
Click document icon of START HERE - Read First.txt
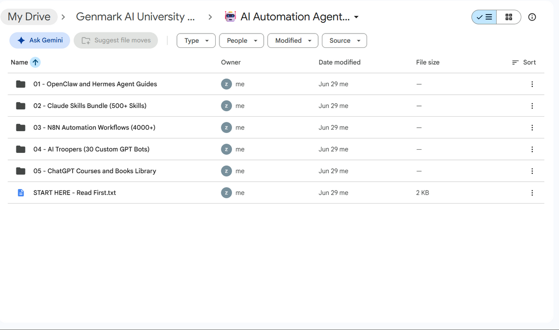click(20, 192)
